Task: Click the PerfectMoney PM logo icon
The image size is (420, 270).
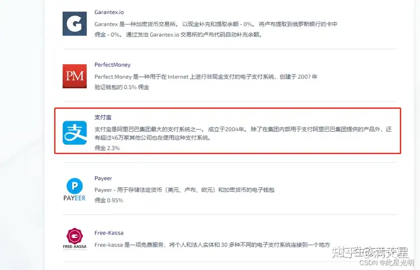Action: 75,76
